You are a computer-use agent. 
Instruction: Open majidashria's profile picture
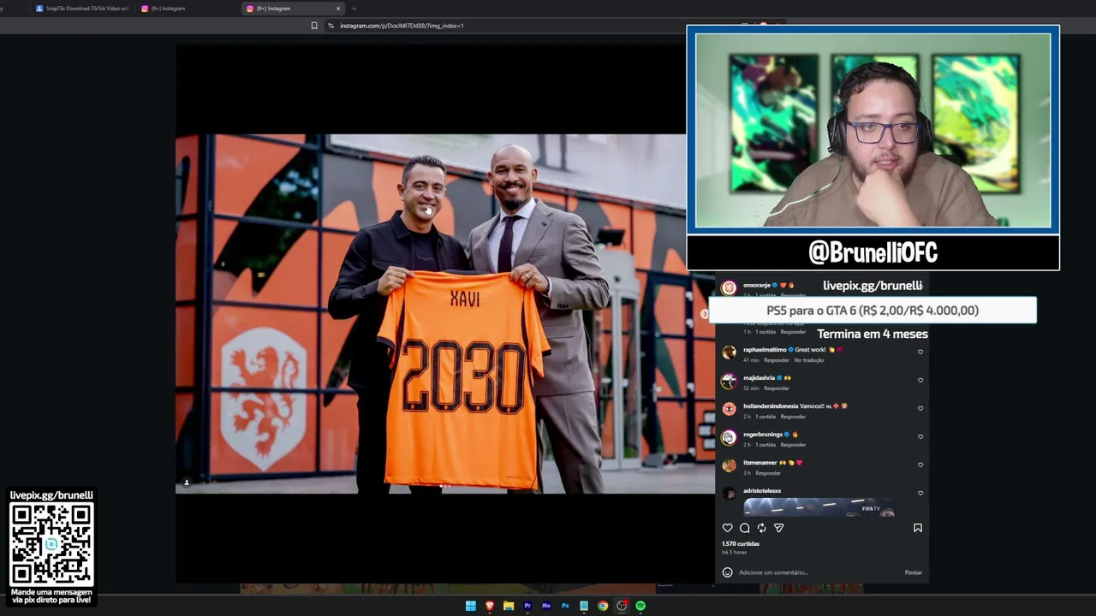tap(729, 381)
